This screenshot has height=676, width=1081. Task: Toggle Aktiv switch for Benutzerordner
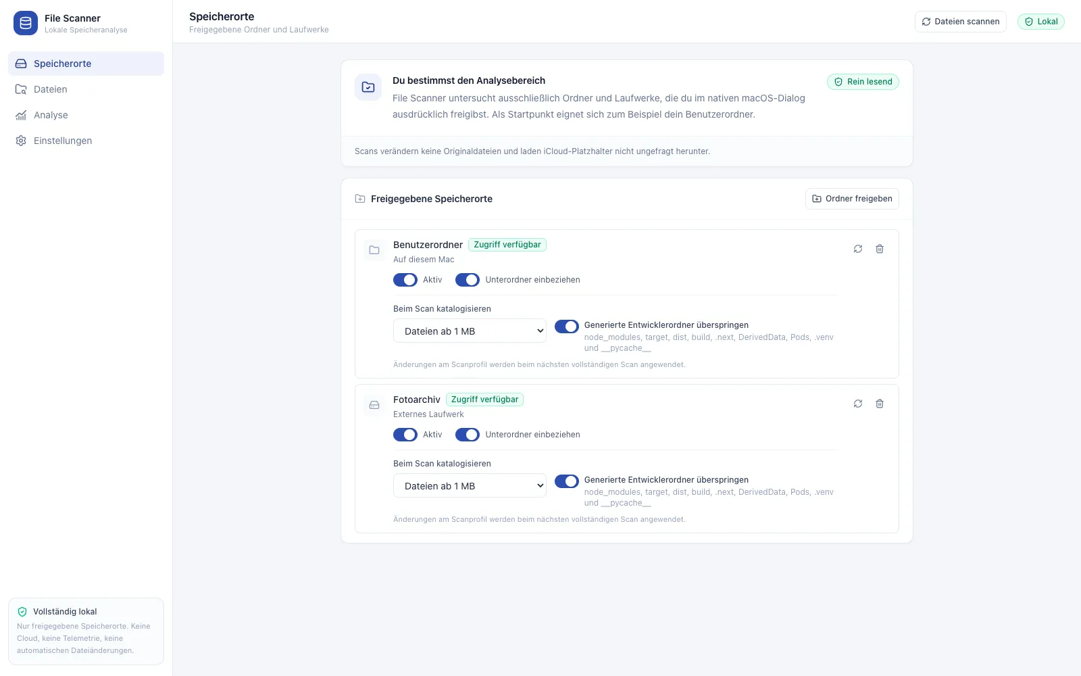point(405,280)
